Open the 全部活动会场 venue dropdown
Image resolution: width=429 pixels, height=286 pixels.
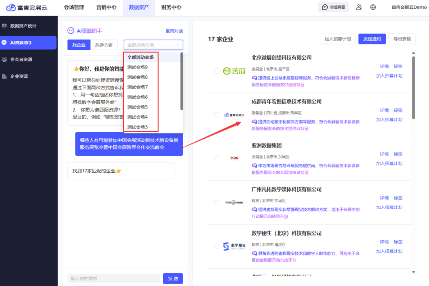coord(153,45)
